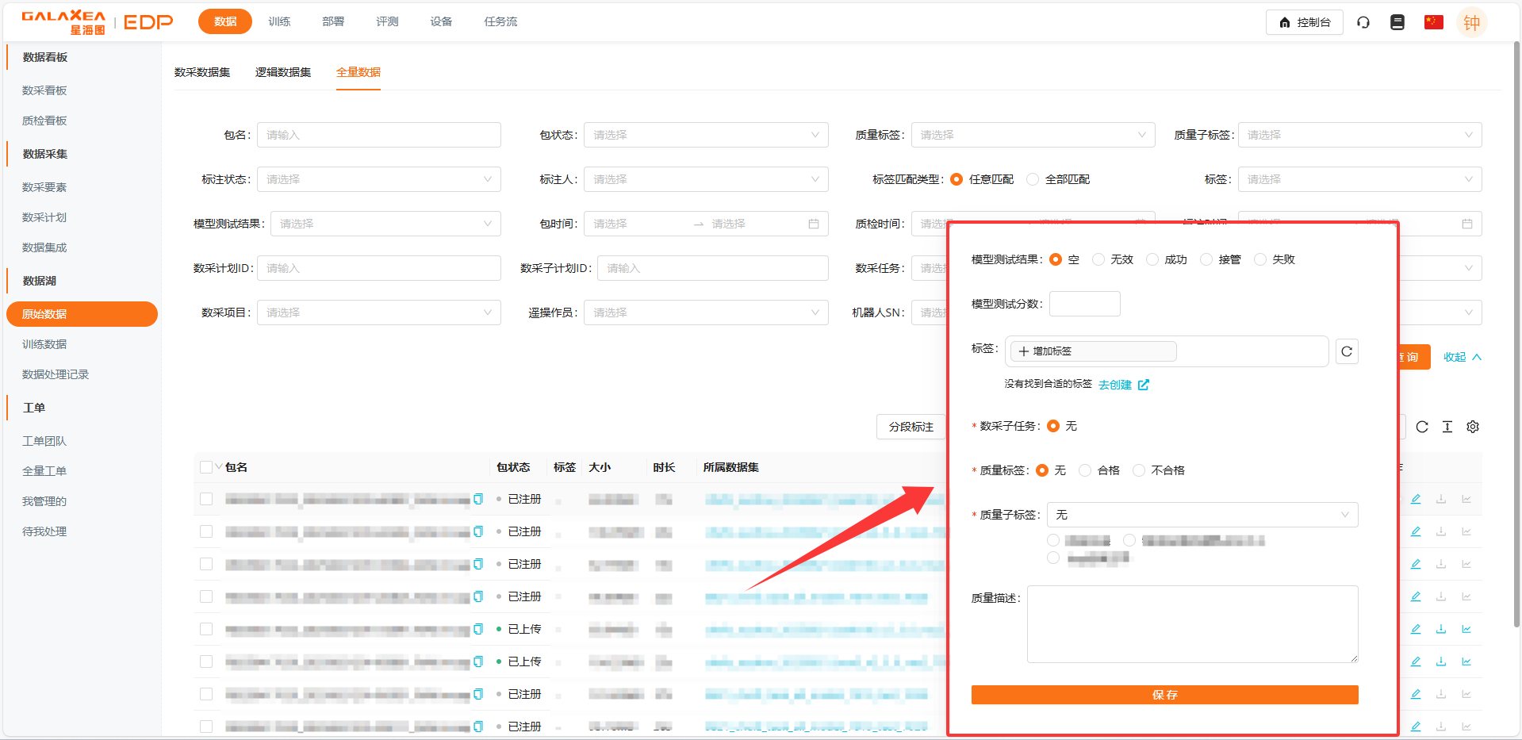Open the 训练 top navigation menu
The height and width of the screenshot is (740, 1522).
tap(279, 21)
